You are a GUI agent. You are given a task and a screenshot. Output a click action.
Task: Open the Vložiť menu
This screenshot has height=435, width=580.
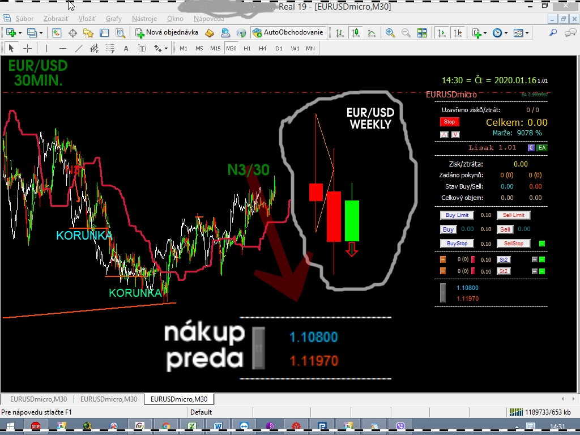pos(87,19)
